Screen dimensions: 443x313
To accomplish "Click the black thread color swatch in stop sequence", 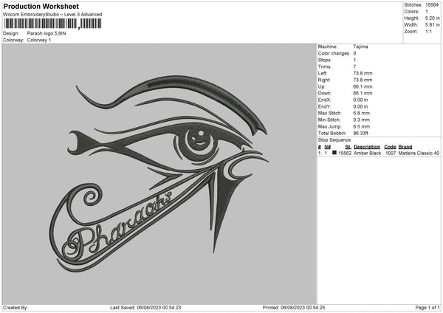I will pos(334,153).
